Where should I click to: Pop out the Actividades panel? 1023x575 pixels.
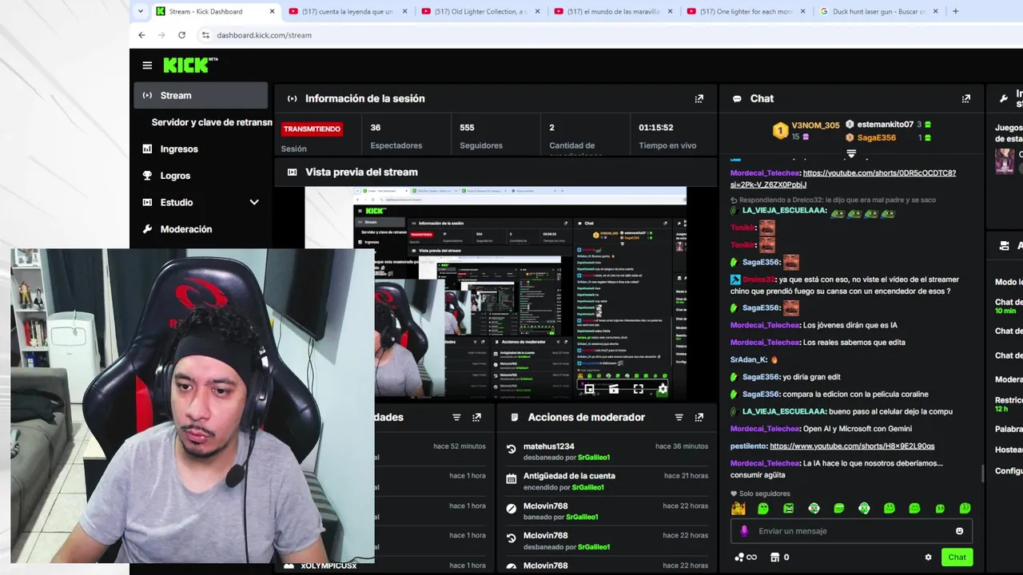[x=477, y=417]
